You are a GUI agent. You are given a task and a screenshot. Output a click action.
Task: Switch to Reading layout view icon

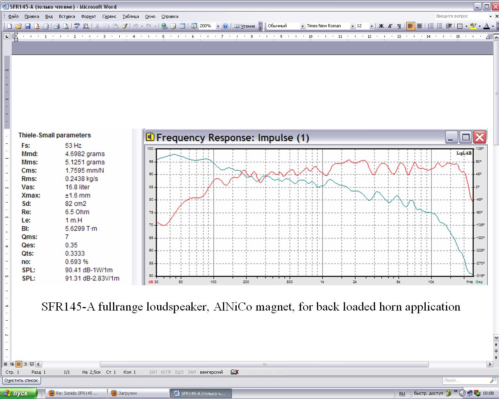[x=32, y=364]
